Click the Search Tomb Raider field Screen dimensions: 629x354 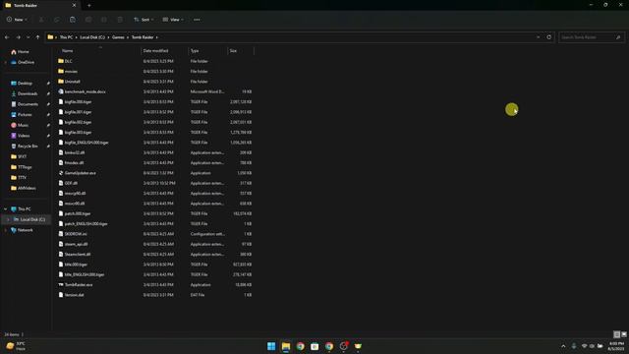[592, 37]
